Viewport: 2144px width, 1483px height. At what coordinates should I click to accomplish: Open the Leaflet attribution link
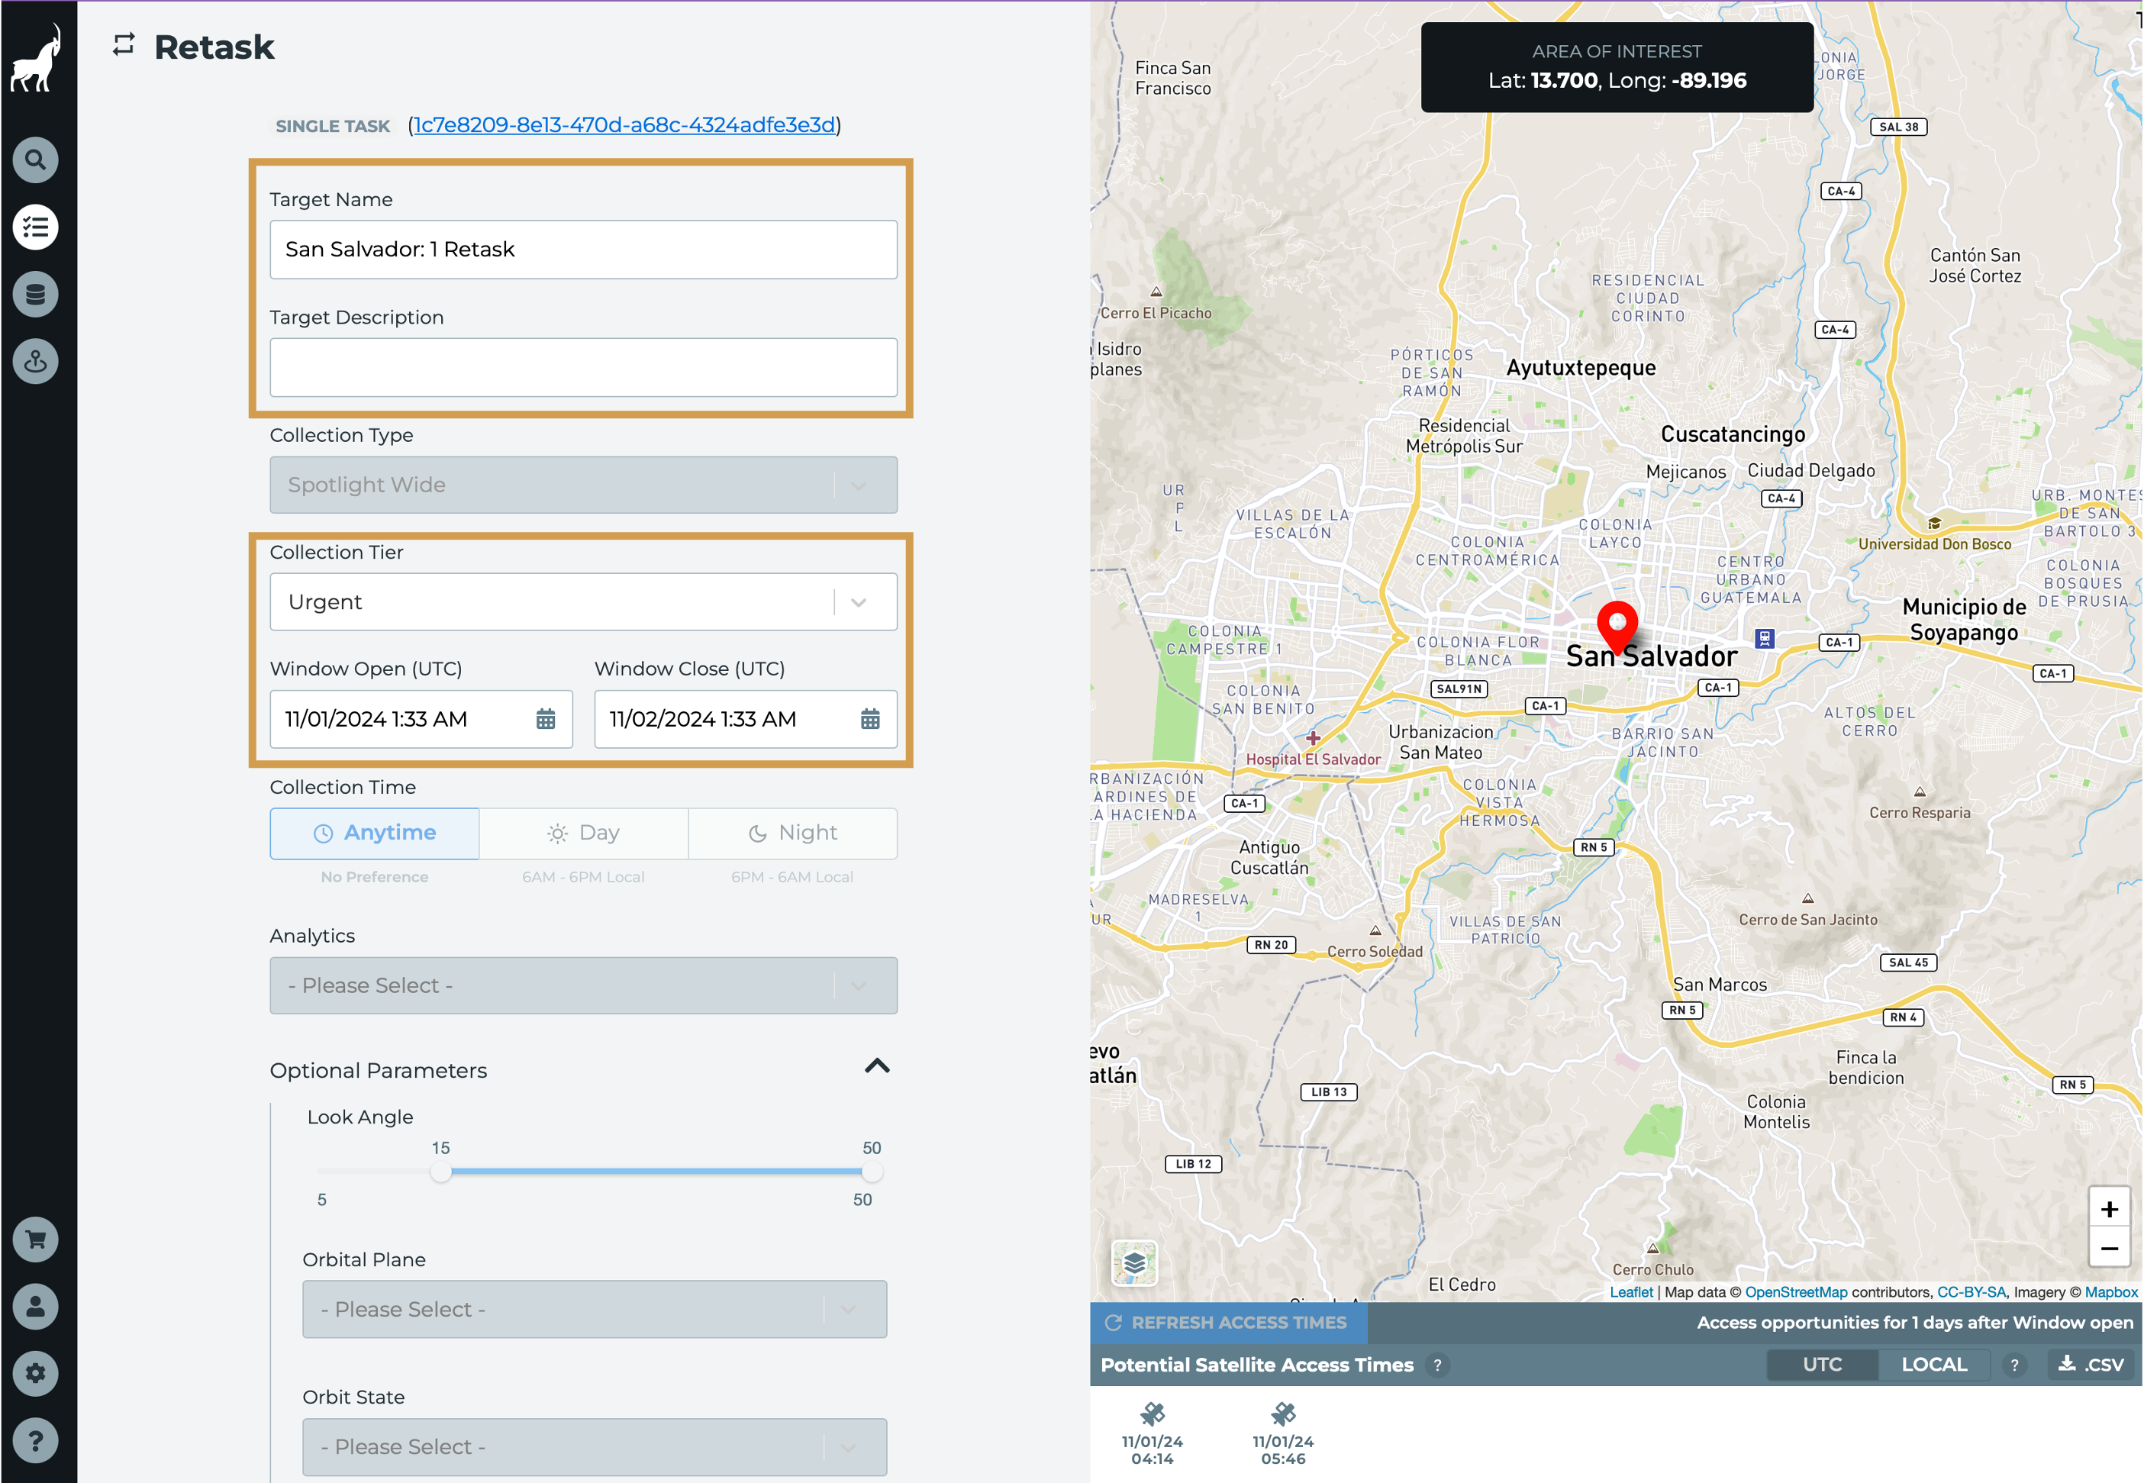click(1630, 1291)
